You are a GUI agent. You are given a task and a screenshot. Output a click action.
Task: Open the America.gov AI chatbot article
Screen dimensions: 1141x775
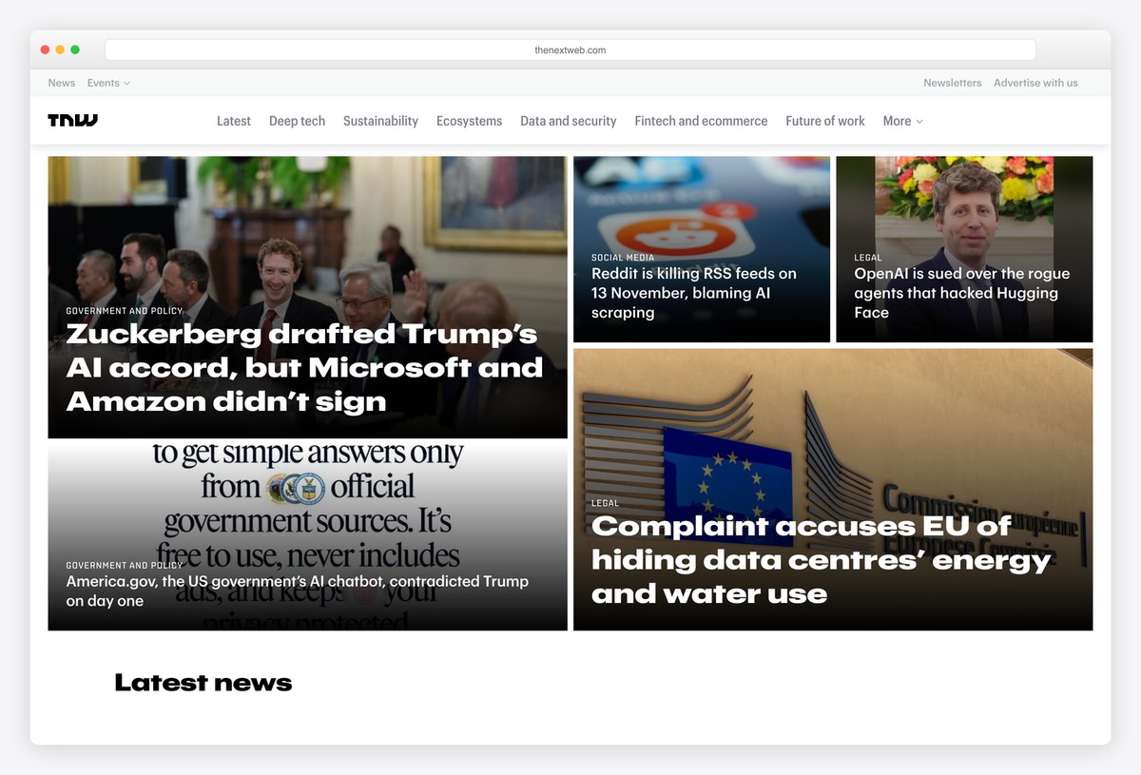297,591
